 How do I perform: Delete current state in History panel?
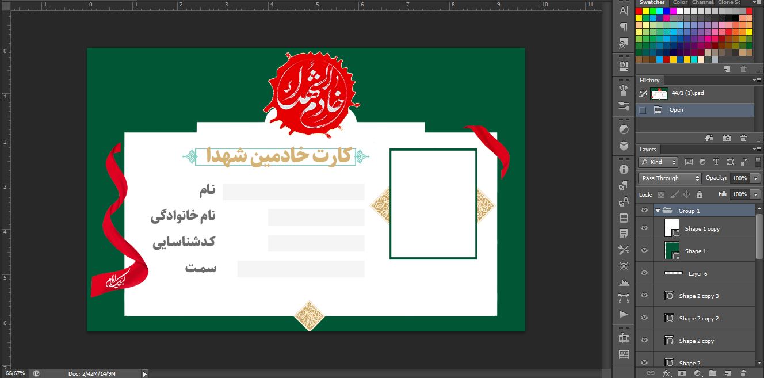pyautogui.click(x=743, y=138)
